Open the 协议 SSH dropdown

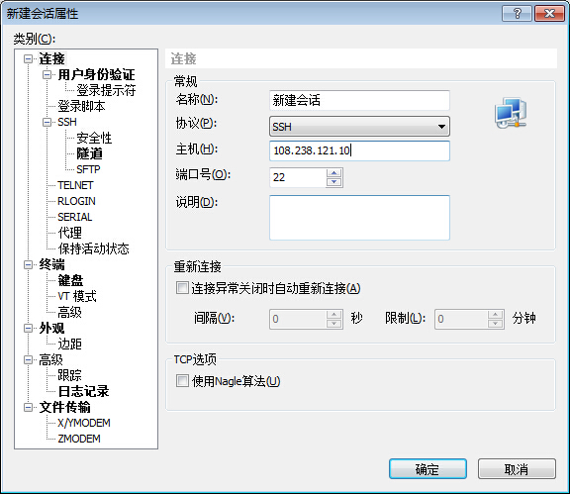click(359, 127)
